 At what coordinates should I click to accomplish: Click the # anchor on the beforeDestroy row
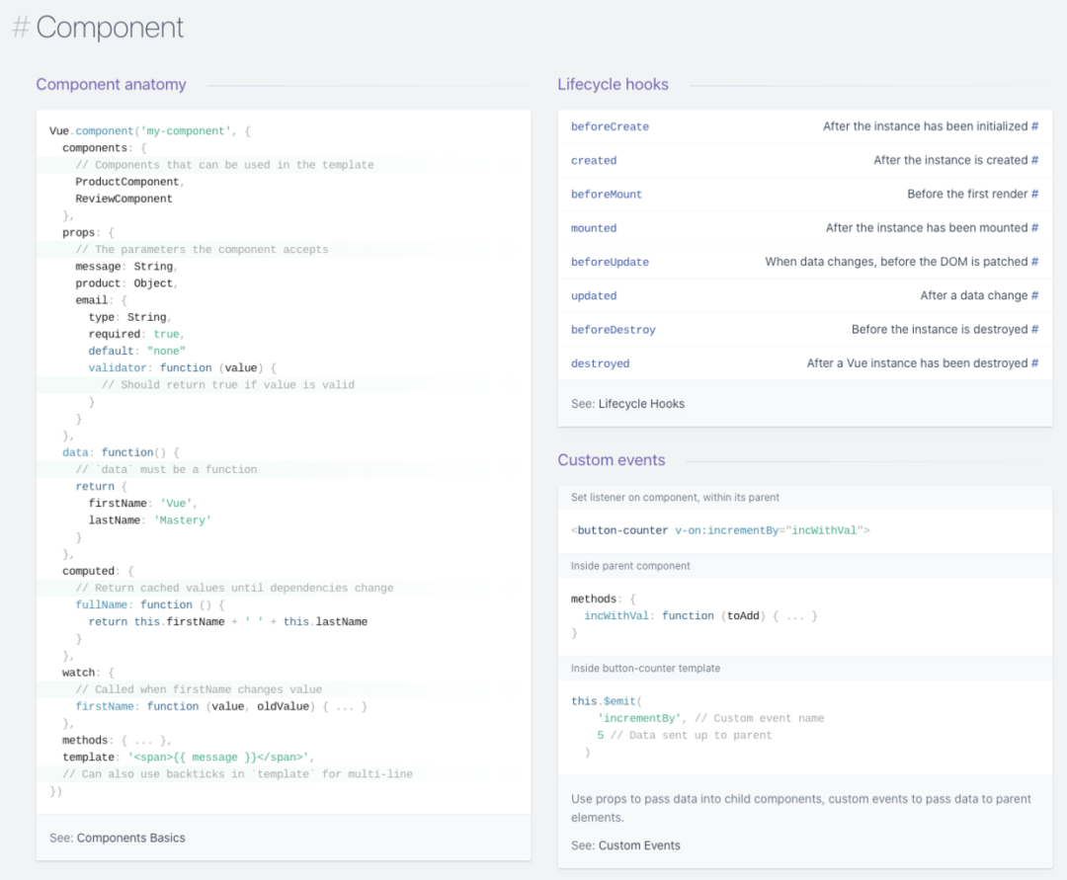(1034, 330)
